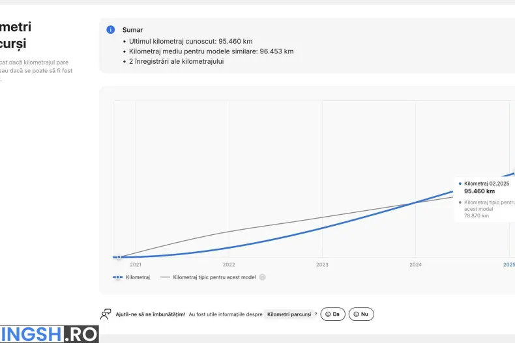Click the blue info icon beside Sumar
The image size is (515, 343).
coord(111,30)
